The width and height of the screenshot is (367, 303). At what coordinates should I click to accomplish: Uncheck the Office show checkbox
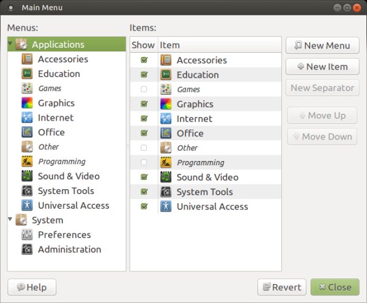[x=144, y=133]
